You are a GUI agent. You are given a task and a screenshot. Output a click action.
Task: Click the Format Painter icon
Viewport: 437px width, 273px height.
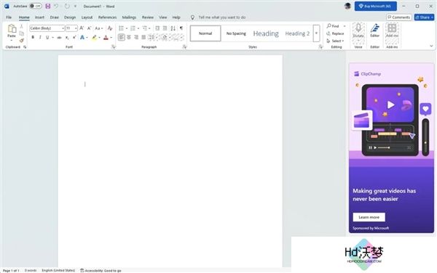coord(21,41)
